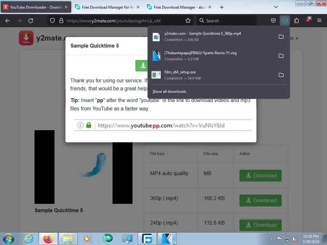Open the y2mate mp4 file icon

coord(156,37)
